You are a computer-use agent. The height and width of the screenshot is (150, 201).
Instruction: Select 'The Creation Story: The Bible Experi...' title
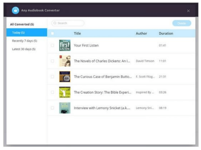[103, 92]
